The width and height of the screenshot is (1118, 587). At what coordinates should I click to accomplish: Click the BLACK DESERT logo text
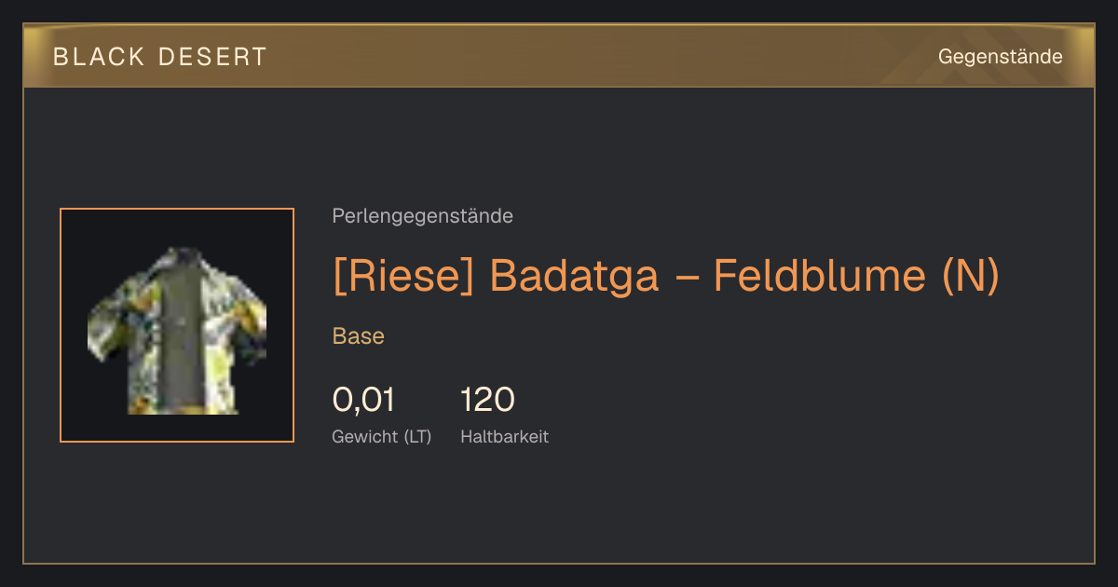pyautogui.click(x=160, y=57)
